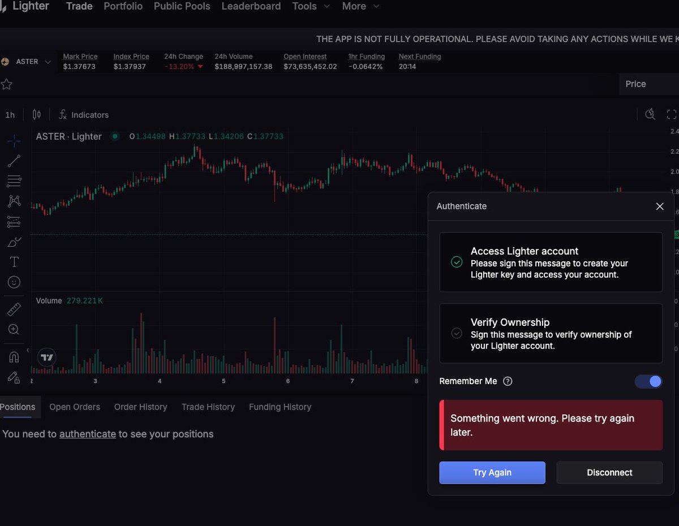Expand the Tools menu
This screenshot has height=526, width=679.
311,6
